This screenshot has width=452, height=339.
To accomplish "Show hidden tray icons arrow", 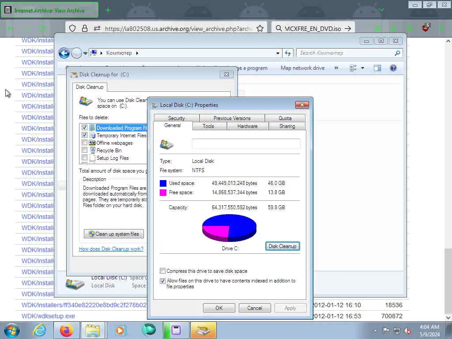I will pyautogui.click(x=375, y=331).
